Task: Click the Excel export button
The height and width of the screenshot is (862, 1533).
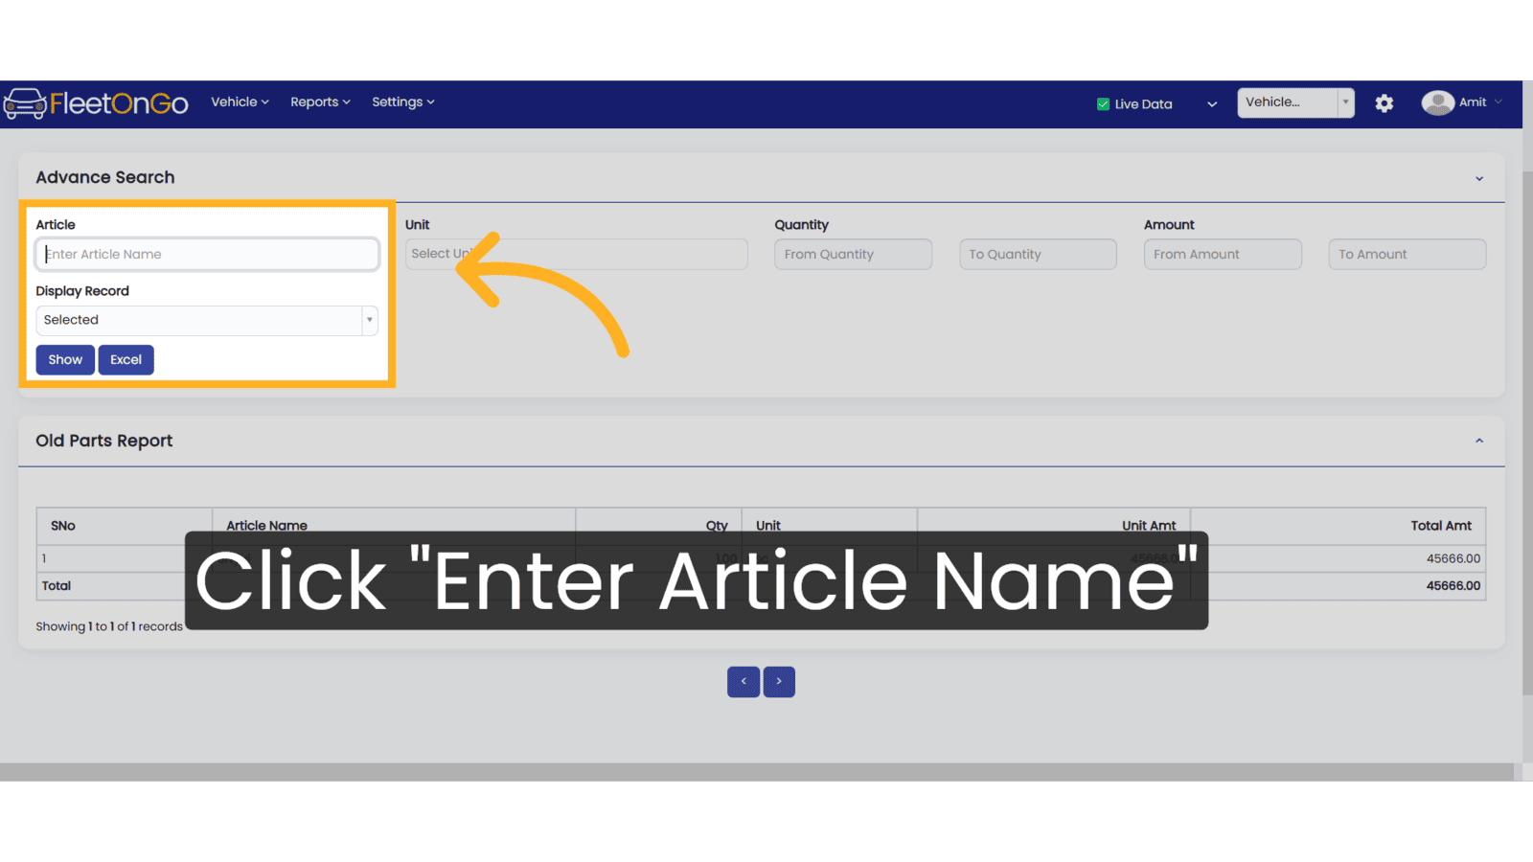Action: (126, 360)
